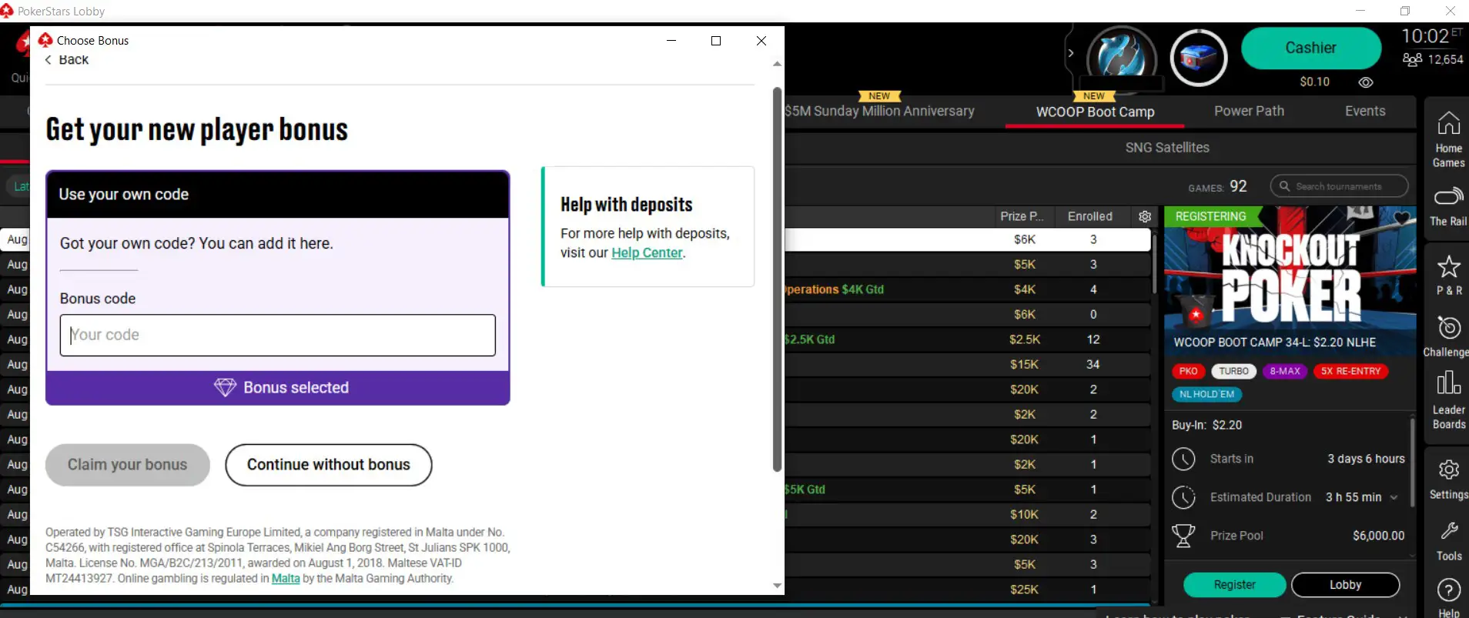Expand the Estimated Duration dropdown chevron
This screenshot has width=1469, height=618.
pyautogui.click(x=1394, y=497)
